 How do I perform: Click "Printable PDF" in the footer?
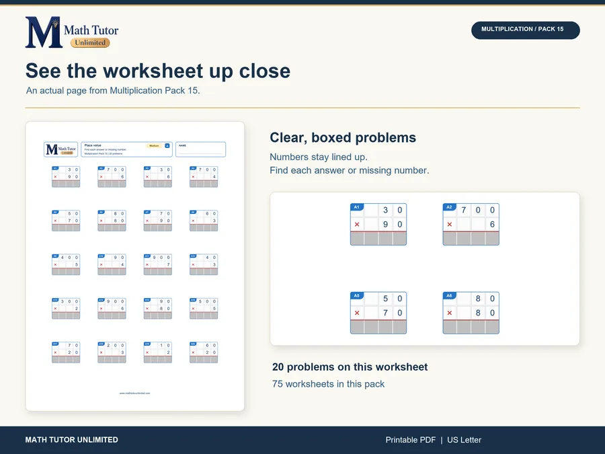pyautogui.click(x=410, y=440)
